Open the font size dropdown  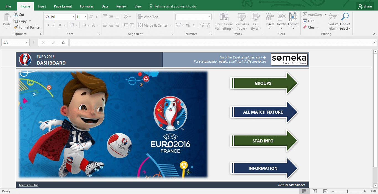click(x=85, y=17)
